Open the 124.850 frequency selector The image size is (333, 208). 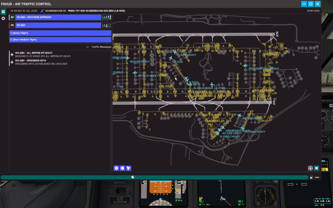pos(58,25)
